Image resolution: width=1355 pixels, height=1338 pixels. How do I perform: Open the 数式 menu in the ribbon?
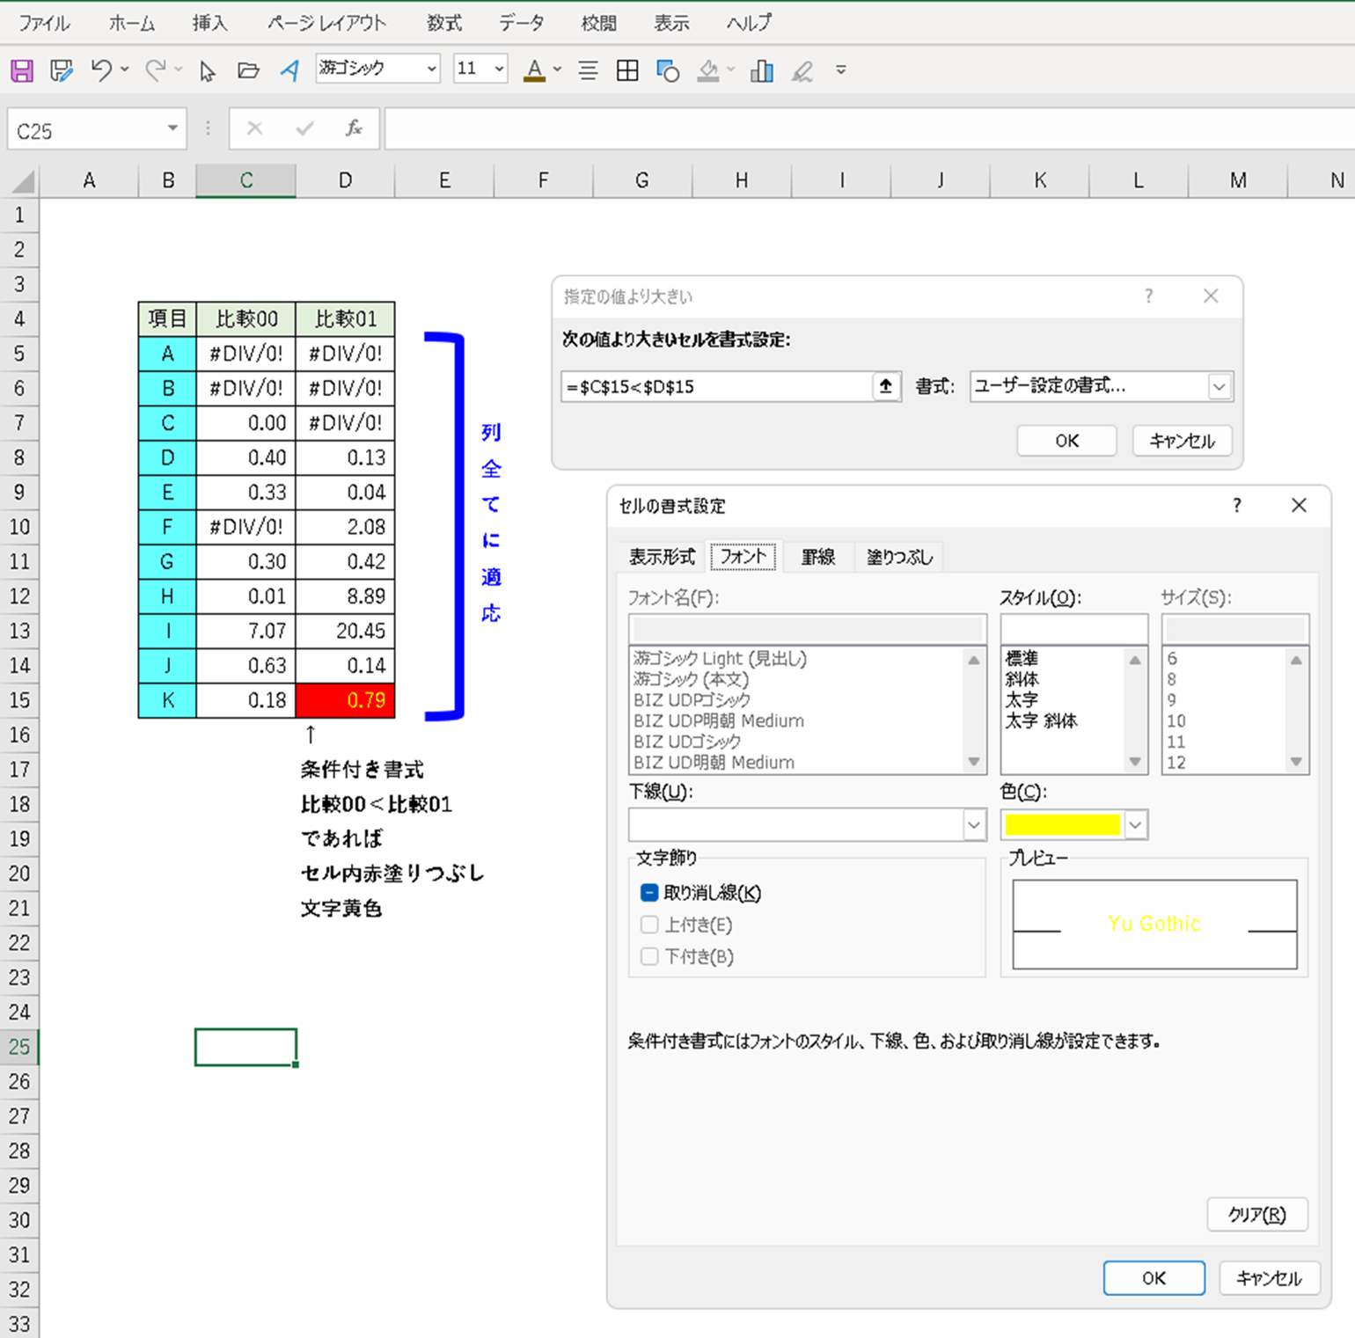pos(443,24)
